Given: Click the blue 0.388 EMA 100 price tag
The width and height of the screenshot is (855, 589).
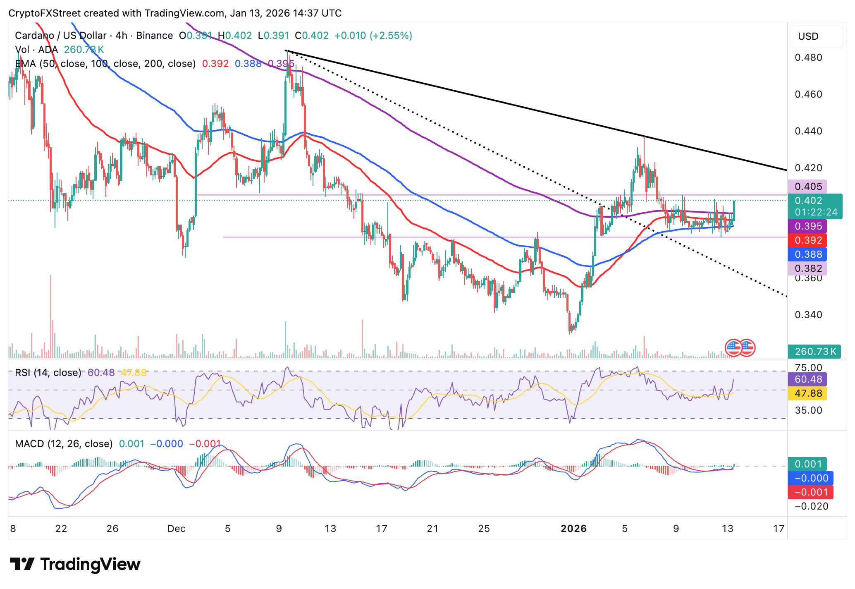Looking at the screenshot, I should 808,254.
